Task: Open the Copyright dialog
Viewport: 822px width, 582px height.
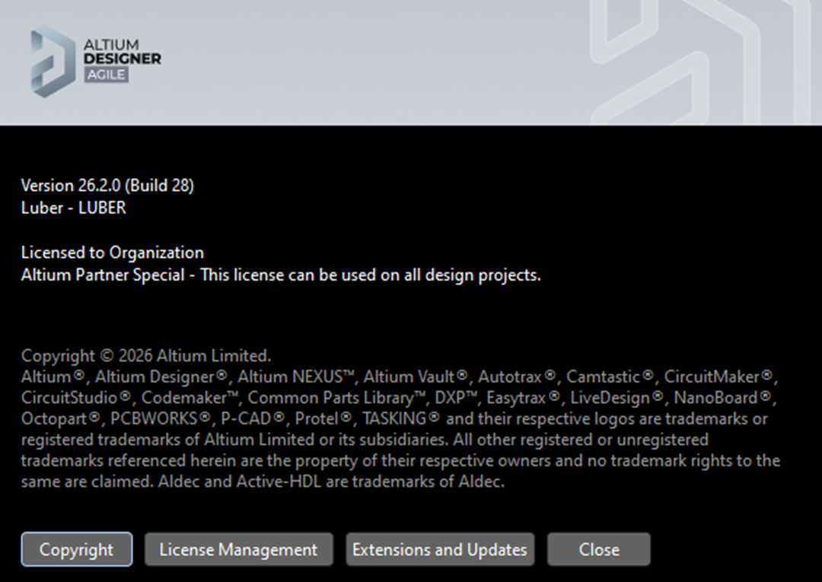Action: [x=76, y=549]
